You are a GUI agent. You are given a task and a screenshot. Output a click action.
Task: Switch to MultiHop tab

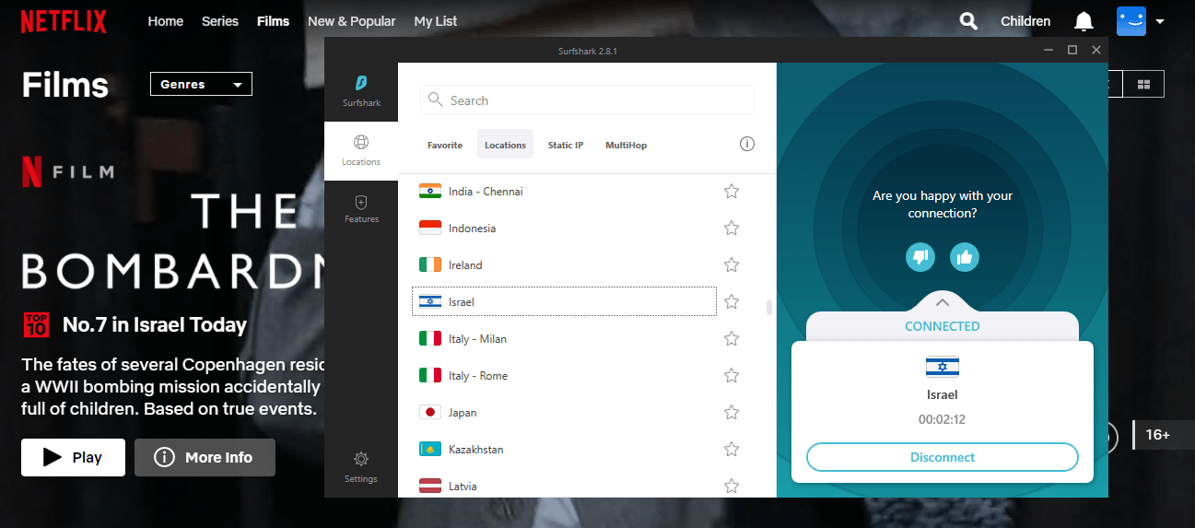click(626, 145)
